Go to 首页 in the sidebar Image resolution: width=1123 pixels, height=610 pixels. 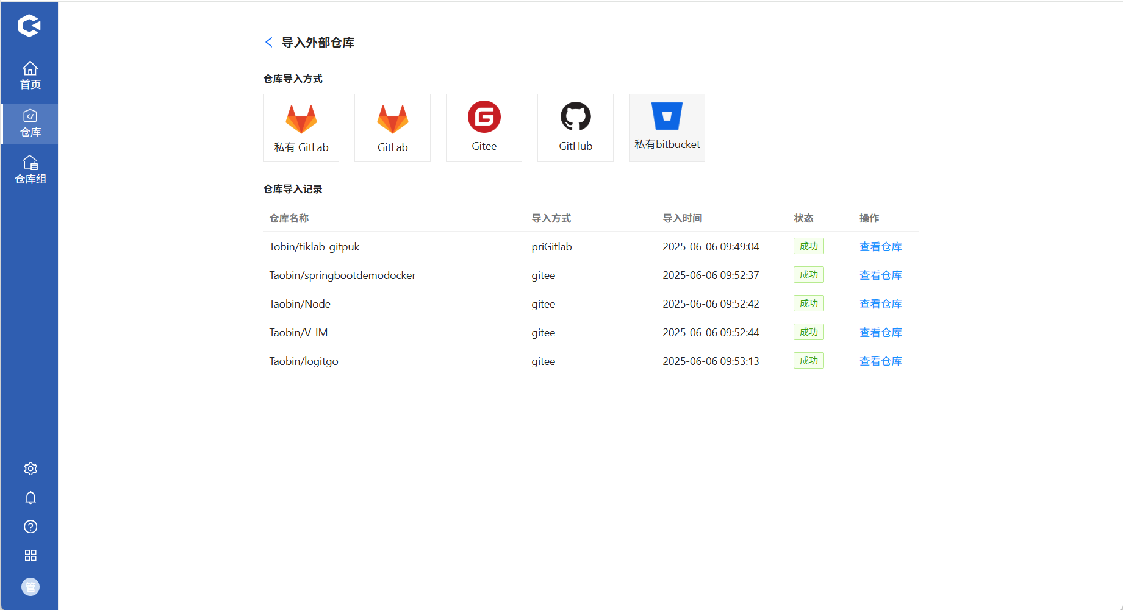(29, 74)
